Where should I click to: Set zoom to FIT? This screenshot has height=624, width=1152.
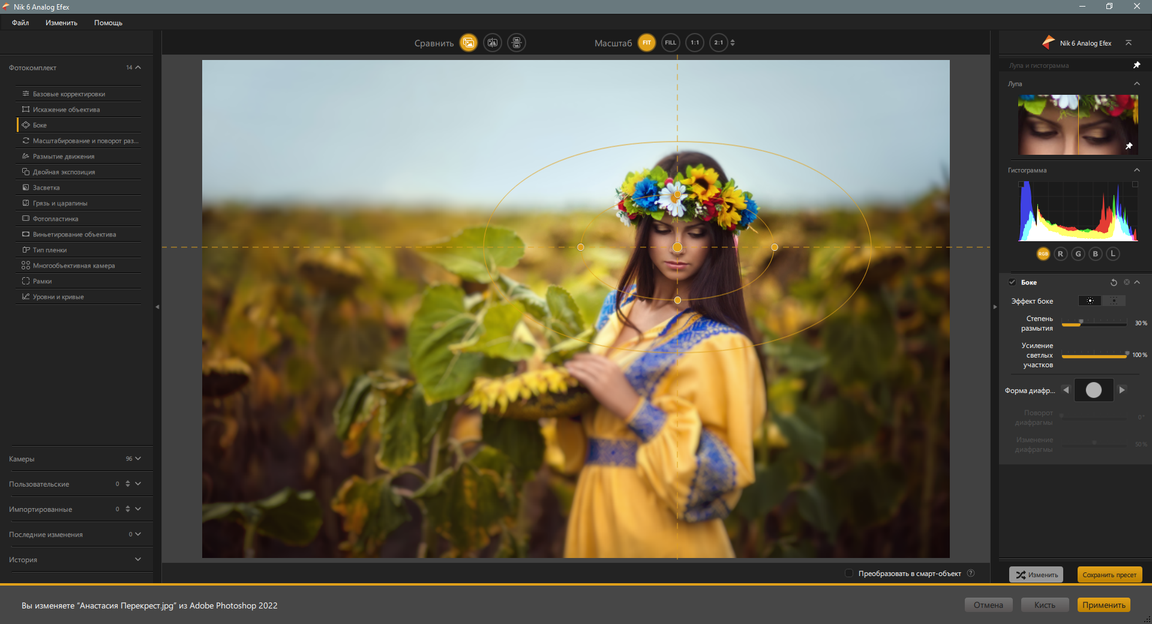point(647,43)
